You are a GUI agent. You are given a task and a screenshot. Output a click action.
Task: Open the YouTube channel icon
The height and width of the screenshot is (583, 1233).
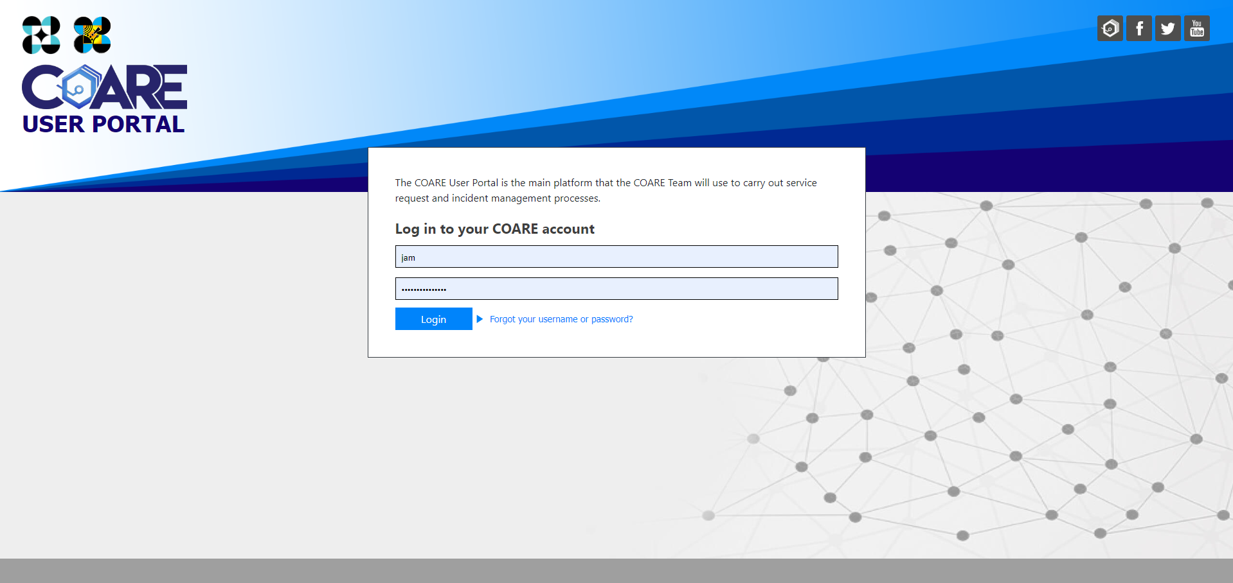[x=1196, y=28]
